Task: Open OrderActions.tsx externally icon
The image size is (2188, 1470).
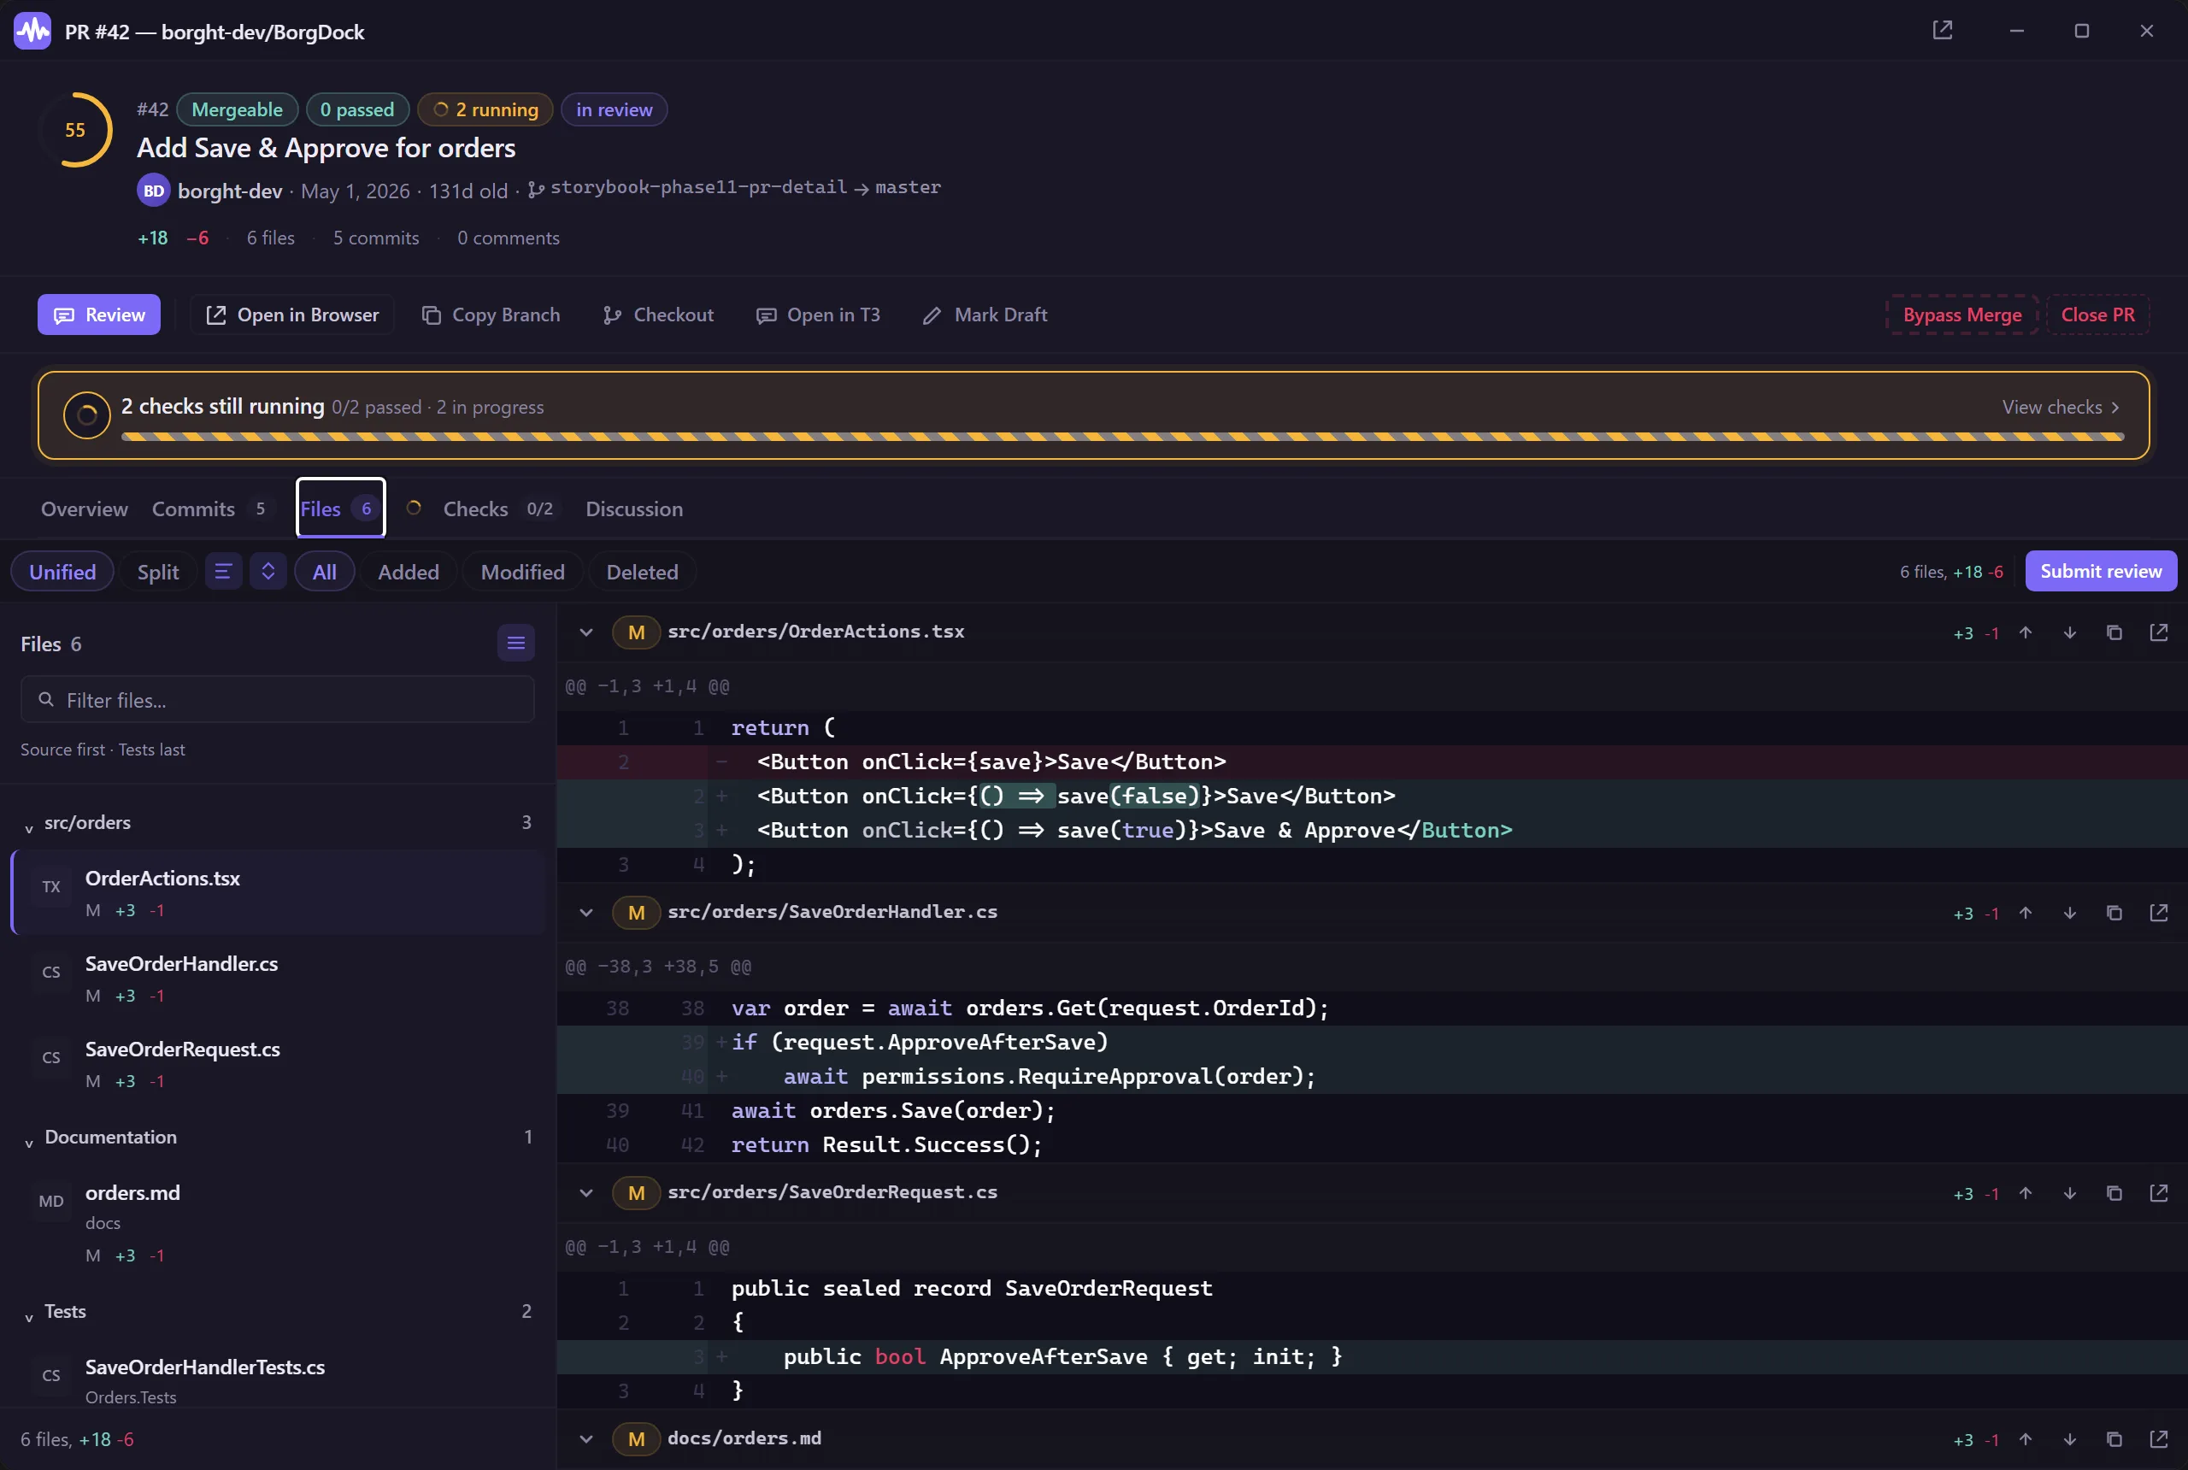Action: (x=2159, y=632)
